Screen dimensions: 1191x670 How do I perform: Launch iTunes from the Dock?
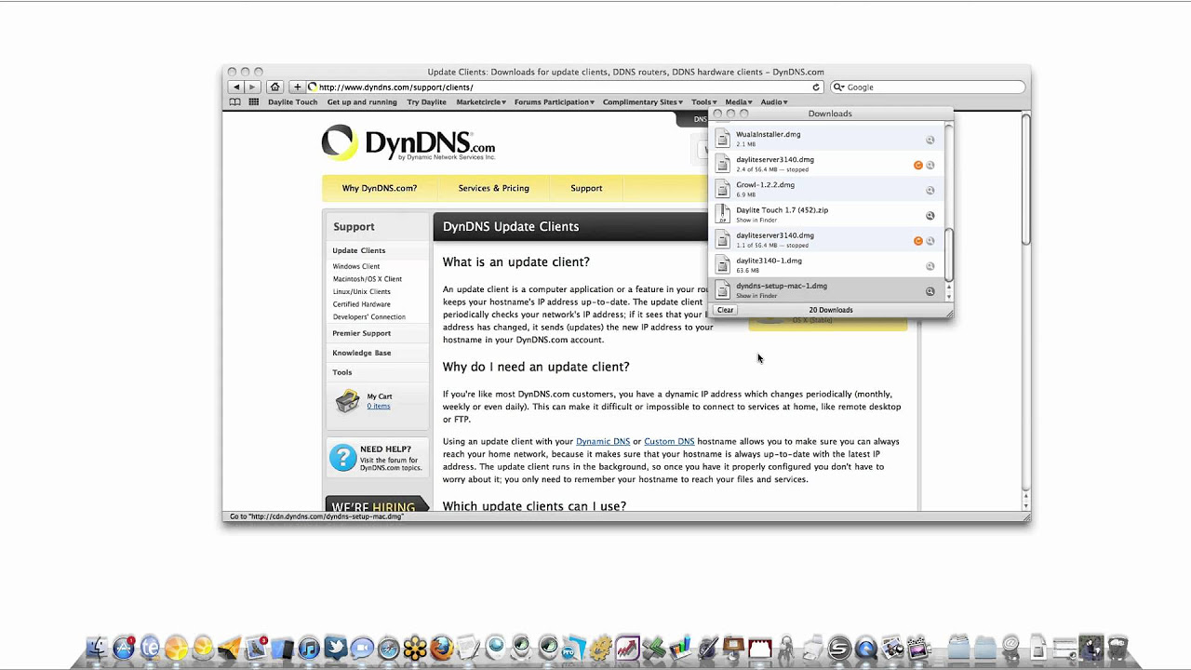pyautogui.click(x=309, y=648)
